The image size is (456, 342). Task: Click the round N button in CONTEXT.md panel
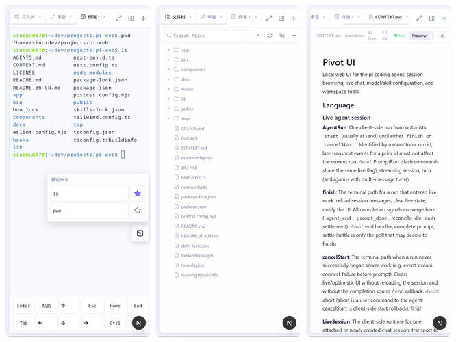[440, 323]
